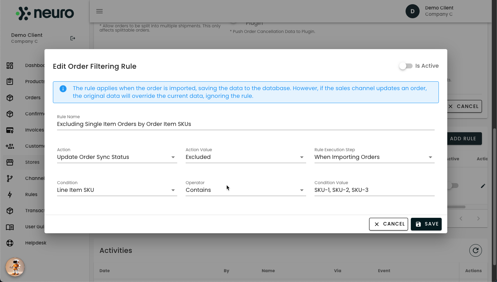
Task: Click the Demo Client avatar icon
Action: pyautogui.click(x=413, y=11)
